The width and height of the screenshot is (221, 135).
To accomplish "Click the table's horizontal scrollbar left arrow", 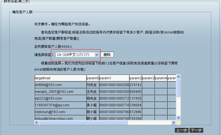I will point(37,123).
